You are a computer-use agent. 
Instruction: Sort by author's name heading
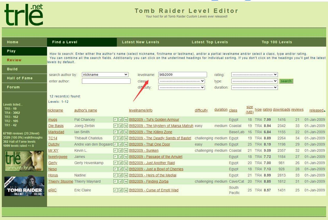(86, 110)
